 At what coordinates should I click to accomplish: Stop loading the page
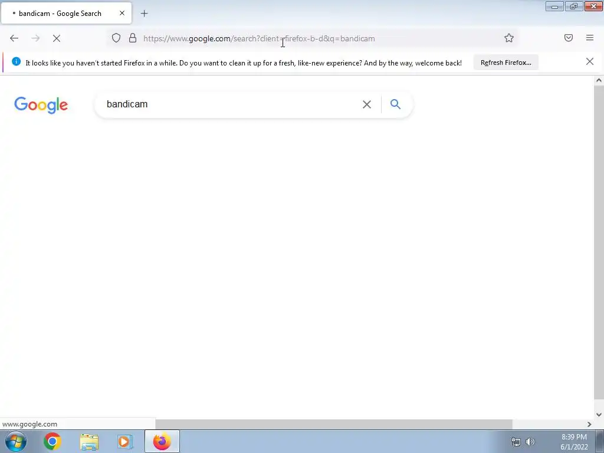pyautogui.click(x=57, y=38)
